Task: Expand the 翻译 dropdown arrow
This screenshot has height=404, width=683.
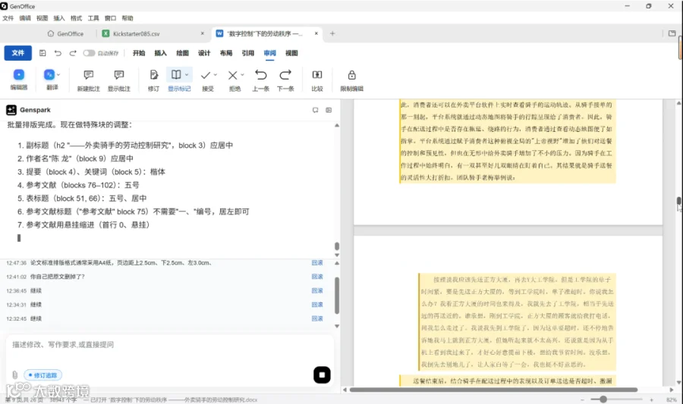Action: coord(58,75)
